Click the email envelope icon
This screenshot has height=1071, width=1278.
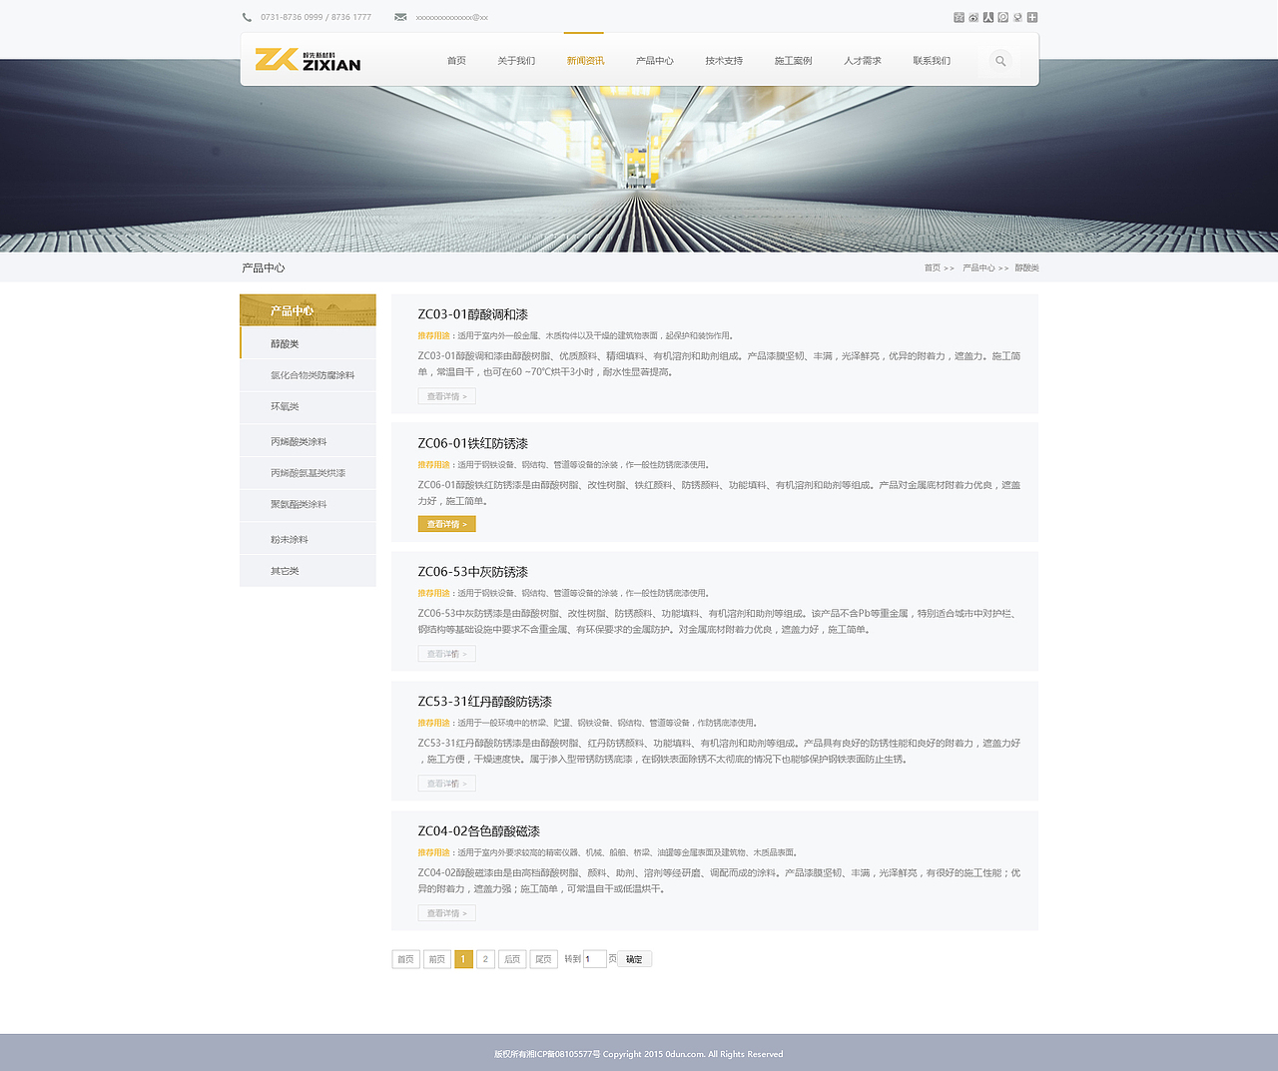coord(400,17)
